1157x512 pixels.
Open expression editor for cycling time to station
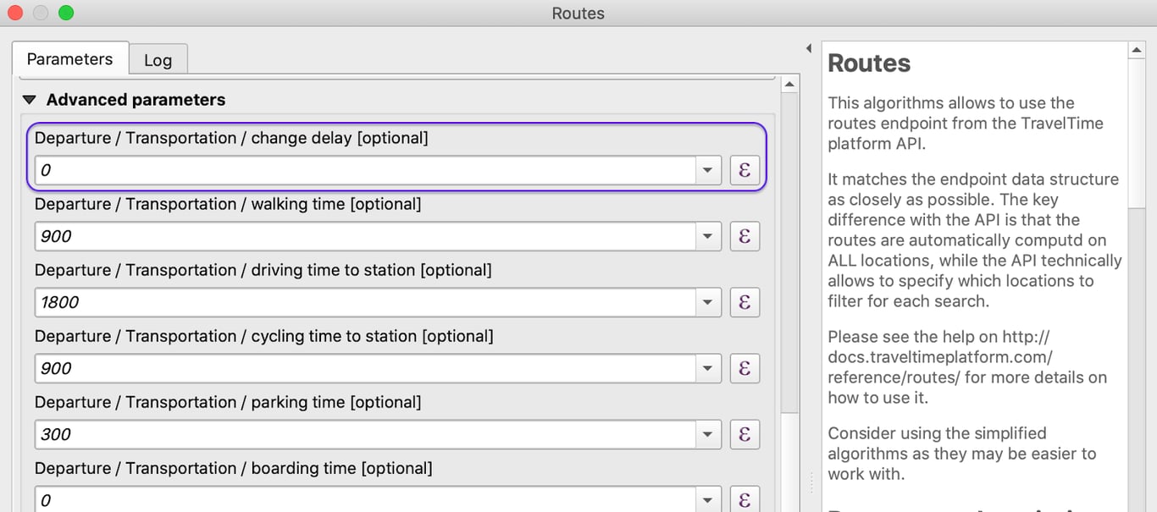tap(745, 368)
